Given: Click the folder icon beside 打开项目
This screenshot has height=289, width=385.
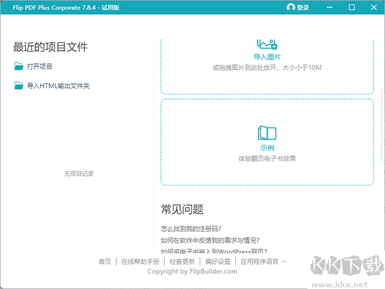Looking at the screenshot, I should (x=19, y=66).
